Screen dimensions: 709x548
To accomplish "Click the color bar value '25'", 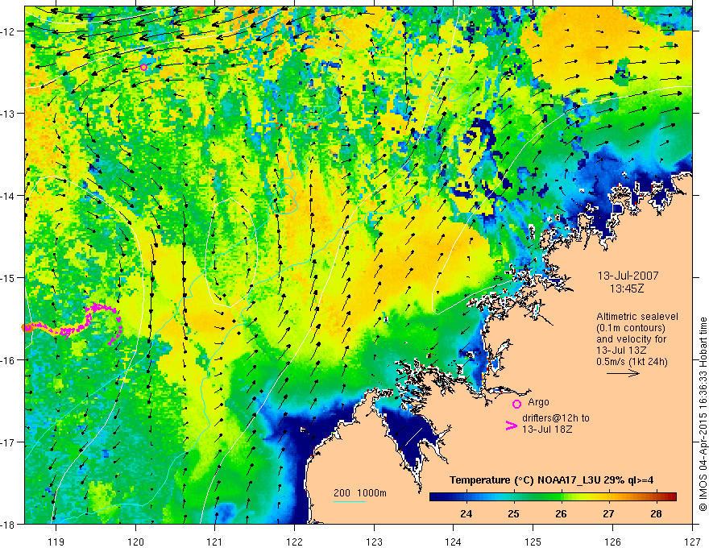I will pyautogui.click(x=513, y=513).
